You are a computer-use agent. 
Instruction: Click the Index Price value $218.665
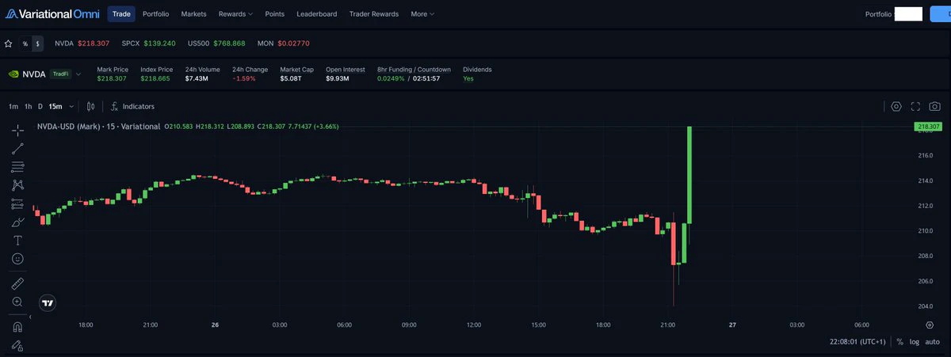[155, 78]
